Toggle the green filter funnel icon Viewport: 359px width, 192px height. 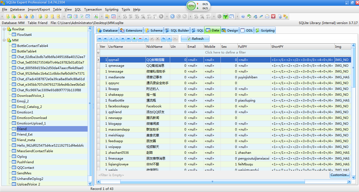[225, 16]
